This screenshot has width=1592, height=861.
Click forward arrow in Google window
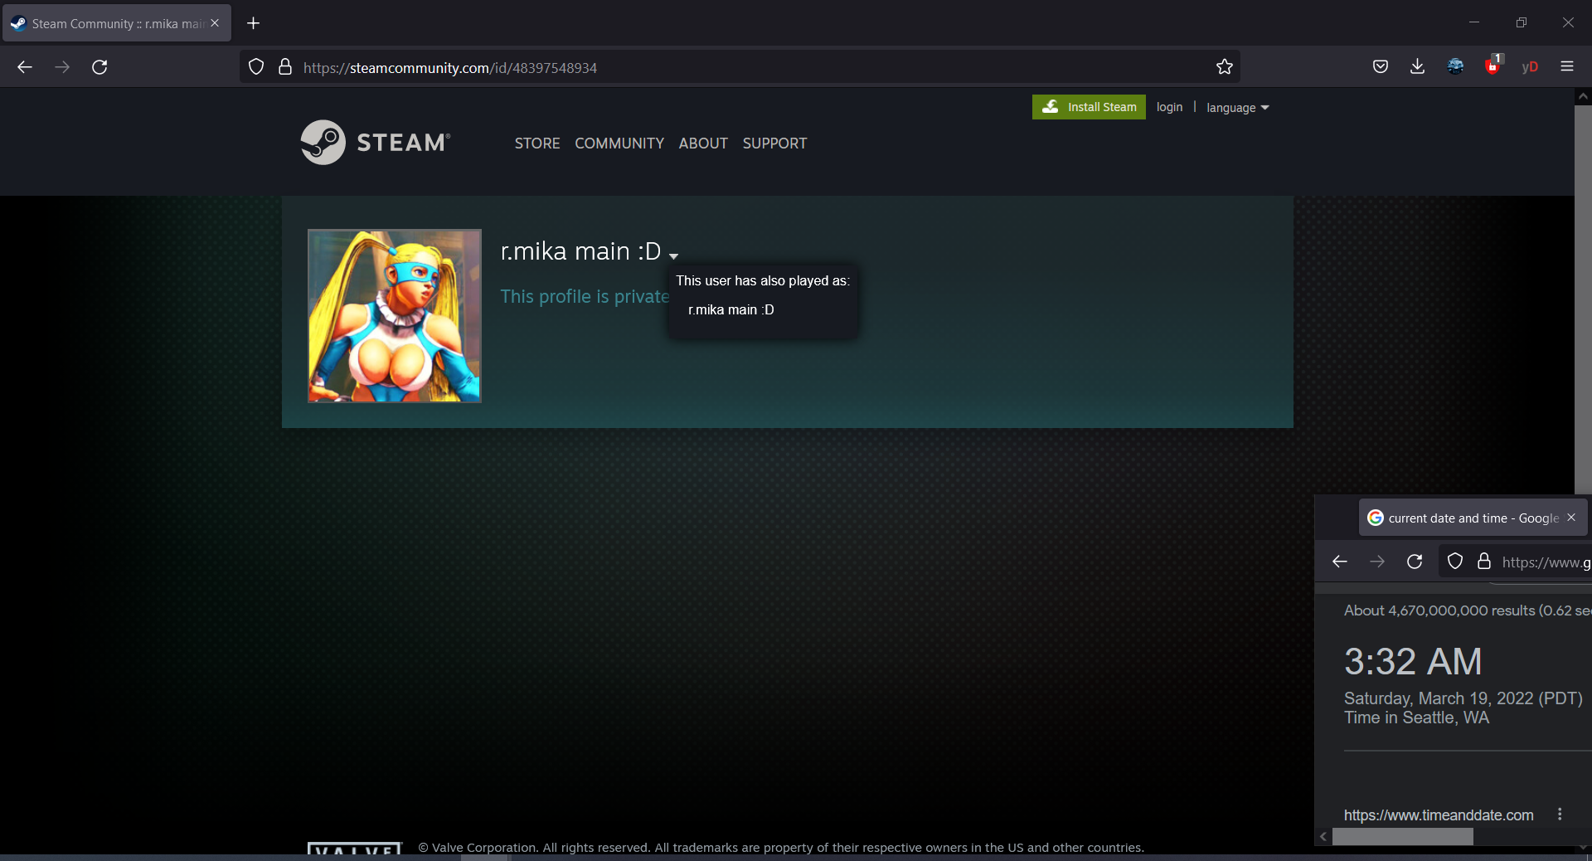[1377, 562]
